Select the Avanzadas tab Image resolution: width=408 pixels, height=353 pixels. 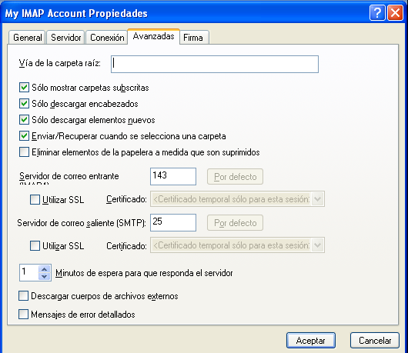coord(153,36)
